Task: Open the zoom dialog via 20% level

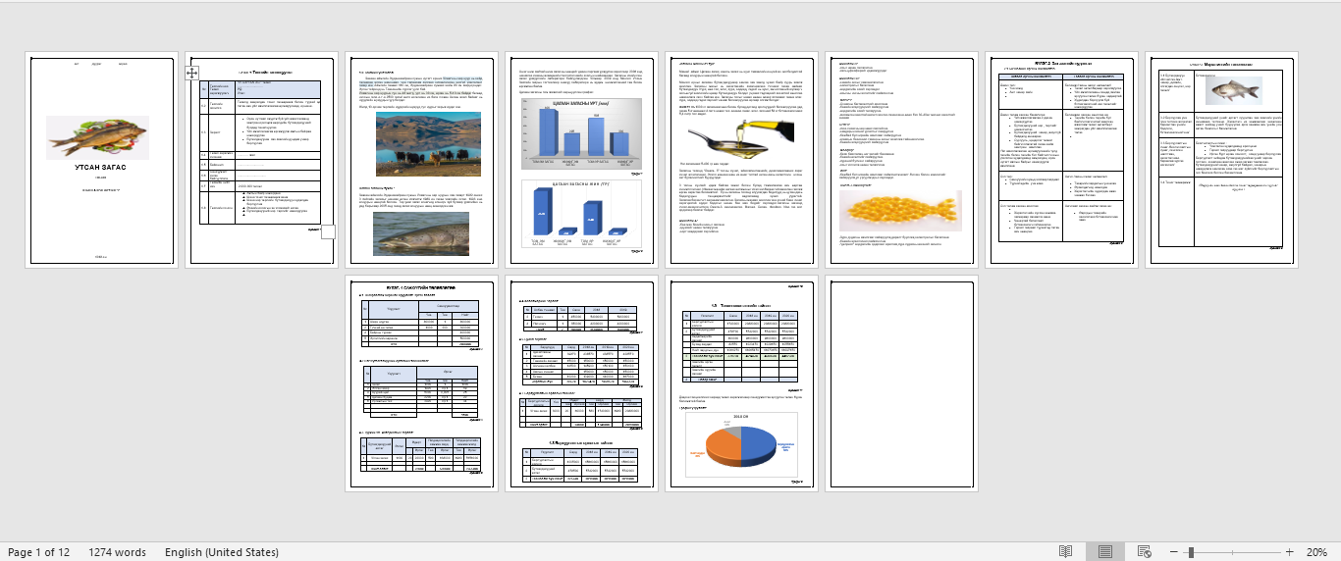Action: (1316, 552)
